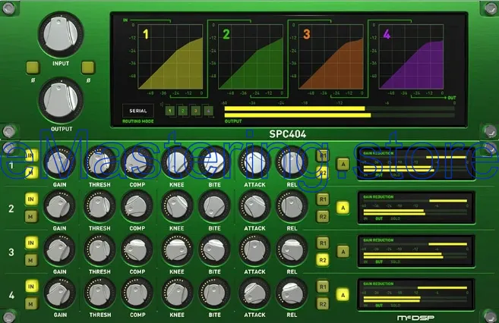This screenshot has width=499, height=323.
Task: Click compressor 4 purple transfer curve graph
Action: [x=411, y=57]
